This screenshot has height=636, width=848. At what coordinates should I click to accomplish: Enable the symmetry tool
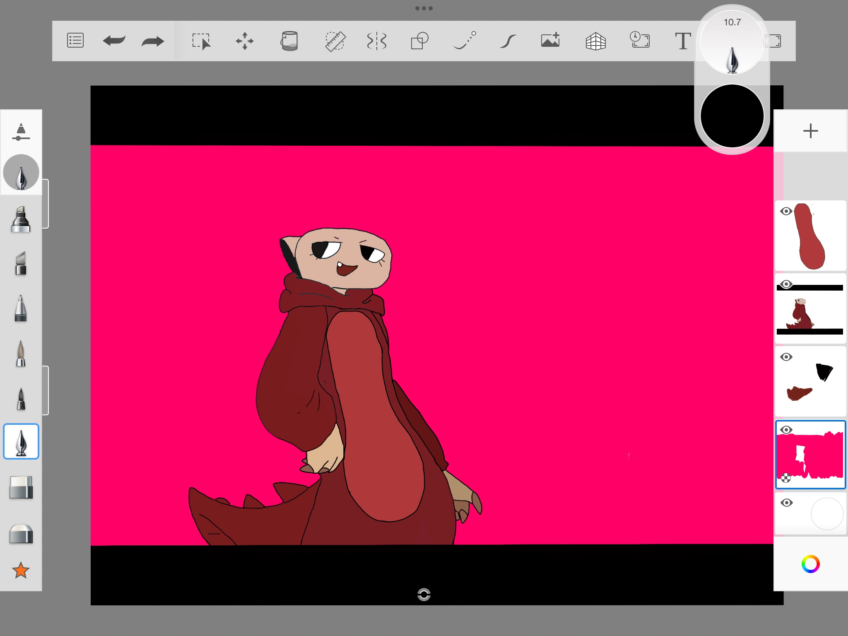[377, 41]
